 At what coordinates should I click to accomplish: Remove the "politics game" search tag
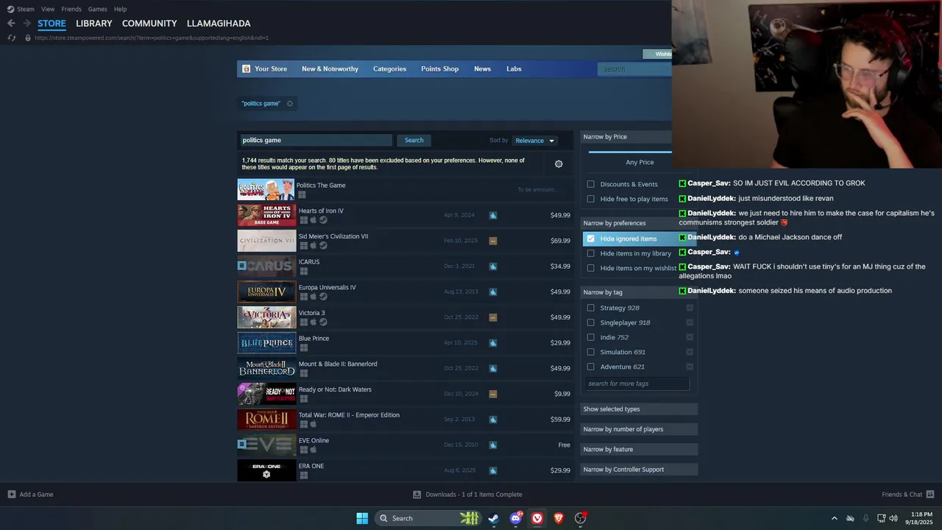290,104
